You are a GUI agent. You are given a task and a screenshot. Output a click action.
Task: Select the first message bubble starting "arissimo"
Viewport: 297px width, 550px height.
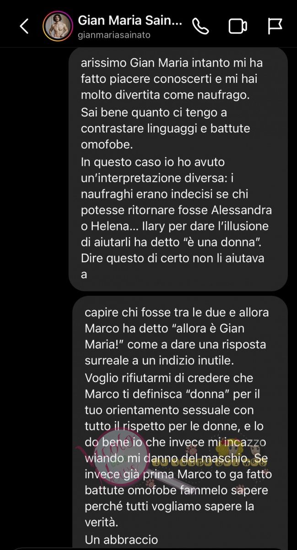178,169
